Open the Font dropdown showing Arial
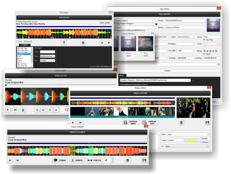Viewport: 231px width, 174px height. tap(188, 134)
